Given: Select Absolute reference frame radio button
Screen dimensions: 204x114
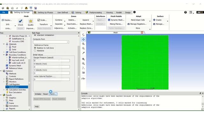Looking at the screenshot, I should tap(35, 51).
